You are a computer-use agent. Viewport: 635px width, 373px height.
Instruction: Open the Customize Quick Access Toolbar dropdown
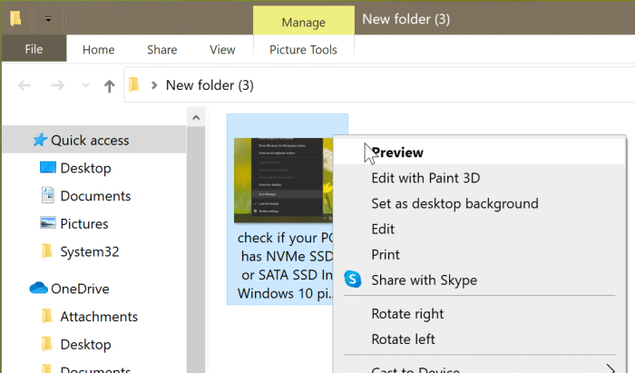coord(48,19)
